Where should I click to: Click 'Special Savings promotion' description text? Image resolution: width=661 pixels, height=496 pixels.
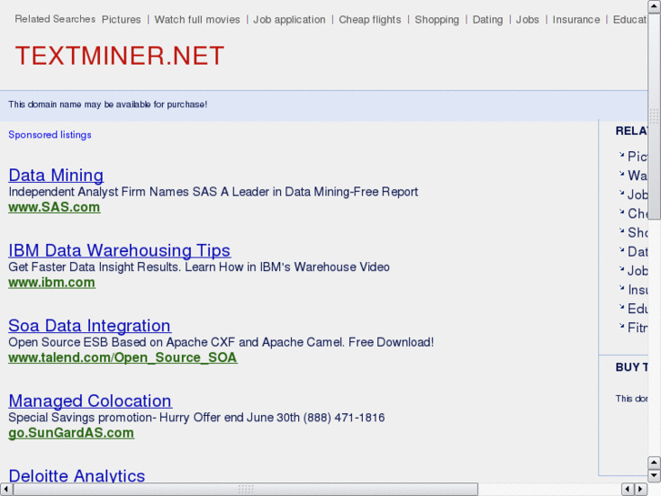click(x=196, y=417)
